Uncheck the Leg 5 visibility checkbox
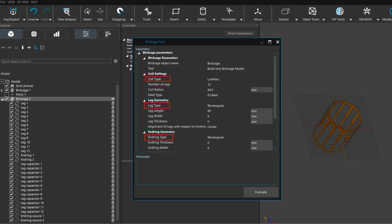This screenshot has height=224, width=392. (11, 121)
